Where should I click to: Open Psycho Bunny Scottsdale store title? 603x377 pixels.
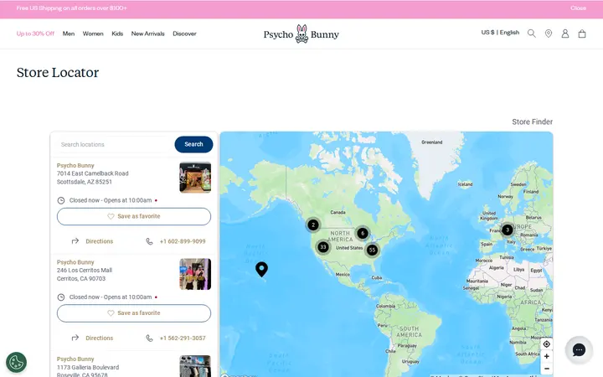[75, 165]
